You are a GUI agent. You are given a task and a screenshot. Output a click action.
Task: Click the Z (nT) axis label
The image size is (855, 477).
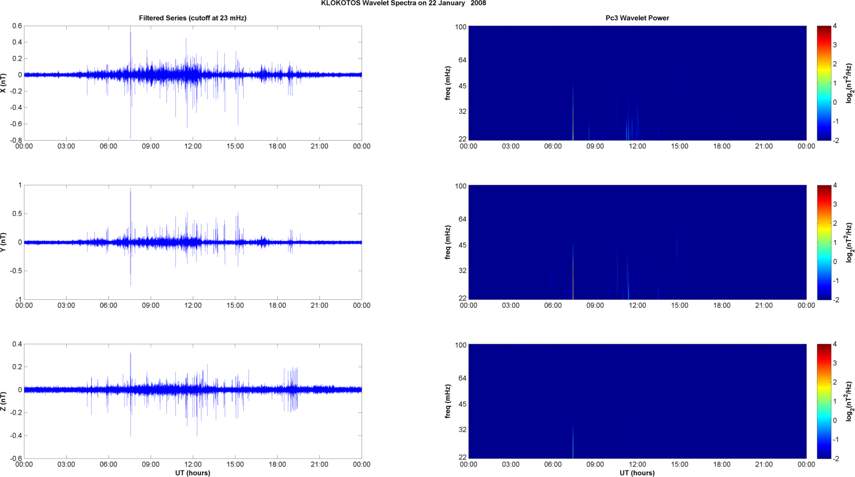3,401
